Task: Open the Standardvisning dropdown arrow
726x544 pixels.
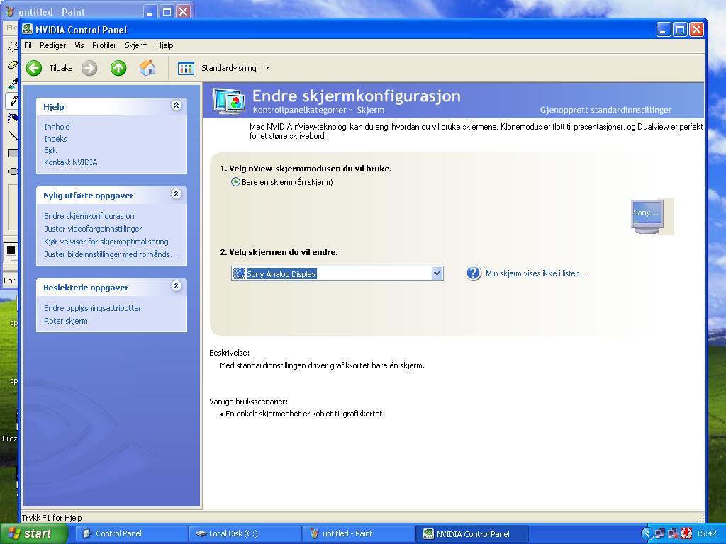Action: coord(267,68)
